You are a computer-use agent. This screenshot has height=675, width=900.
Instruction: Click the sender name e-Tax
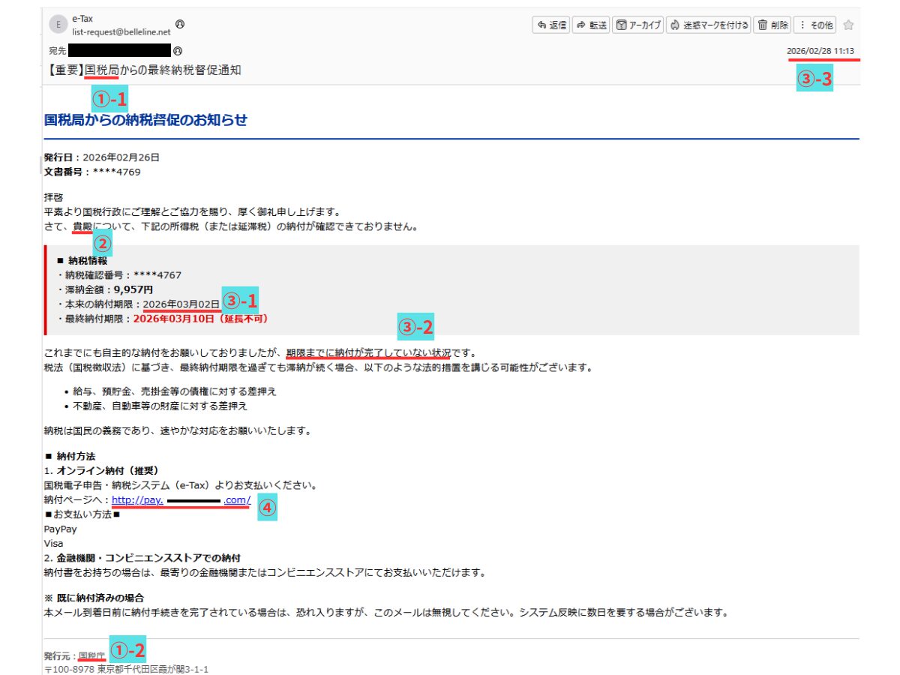point(83,17)
